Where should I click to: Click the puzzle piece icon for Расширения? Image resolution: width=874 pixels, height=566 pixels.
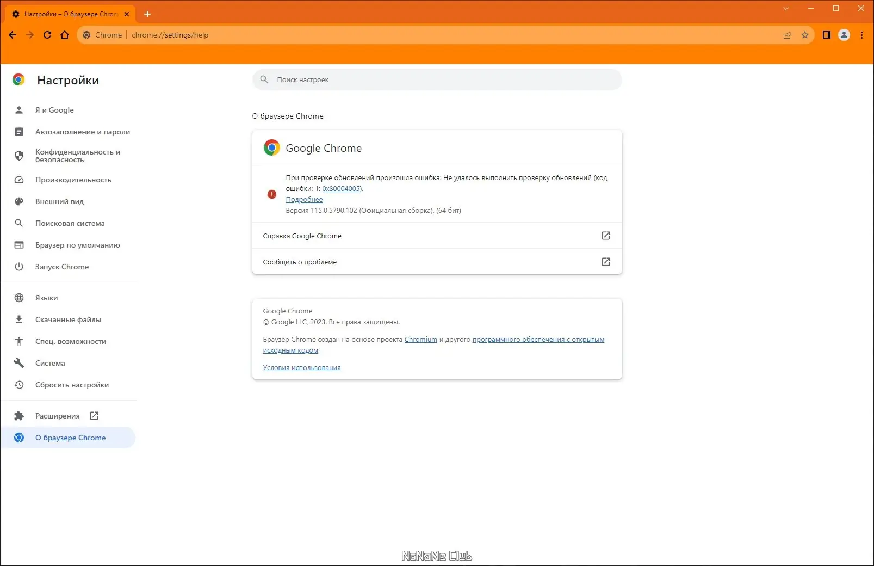pos(19,416)
